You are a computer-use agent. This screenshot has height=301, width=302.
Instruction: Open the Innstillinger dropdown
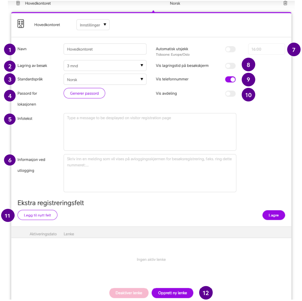tap(93, 25)
